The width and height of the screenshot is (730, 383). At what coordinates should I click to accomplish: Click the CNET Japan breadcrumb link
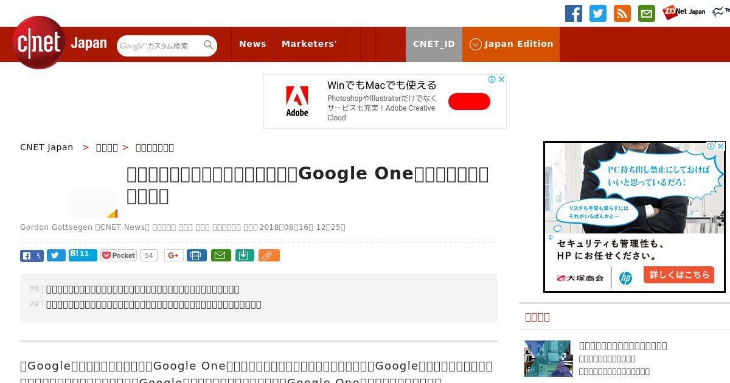[46, 147]
